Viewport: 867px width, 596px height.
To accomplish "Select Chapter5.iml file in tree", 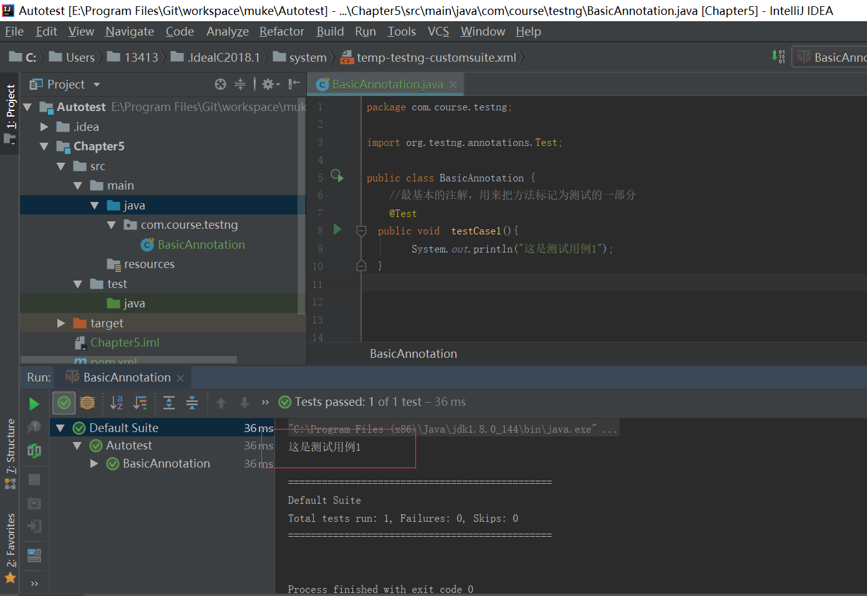I will coord(125,343).
